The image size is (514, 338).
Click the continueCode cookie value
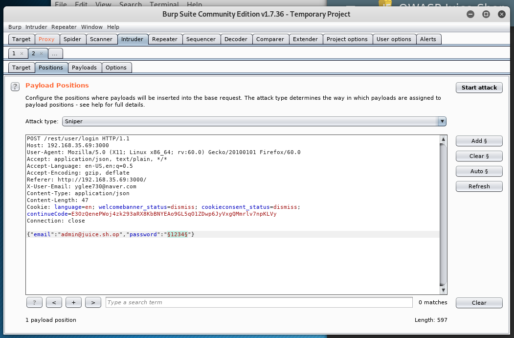174,214
